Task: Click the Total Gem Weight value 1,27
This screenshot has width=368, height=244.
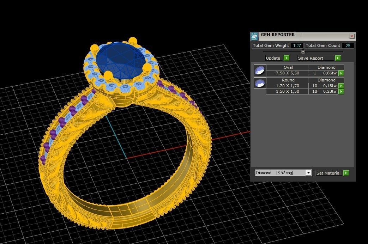Action: tap(297, 46)
